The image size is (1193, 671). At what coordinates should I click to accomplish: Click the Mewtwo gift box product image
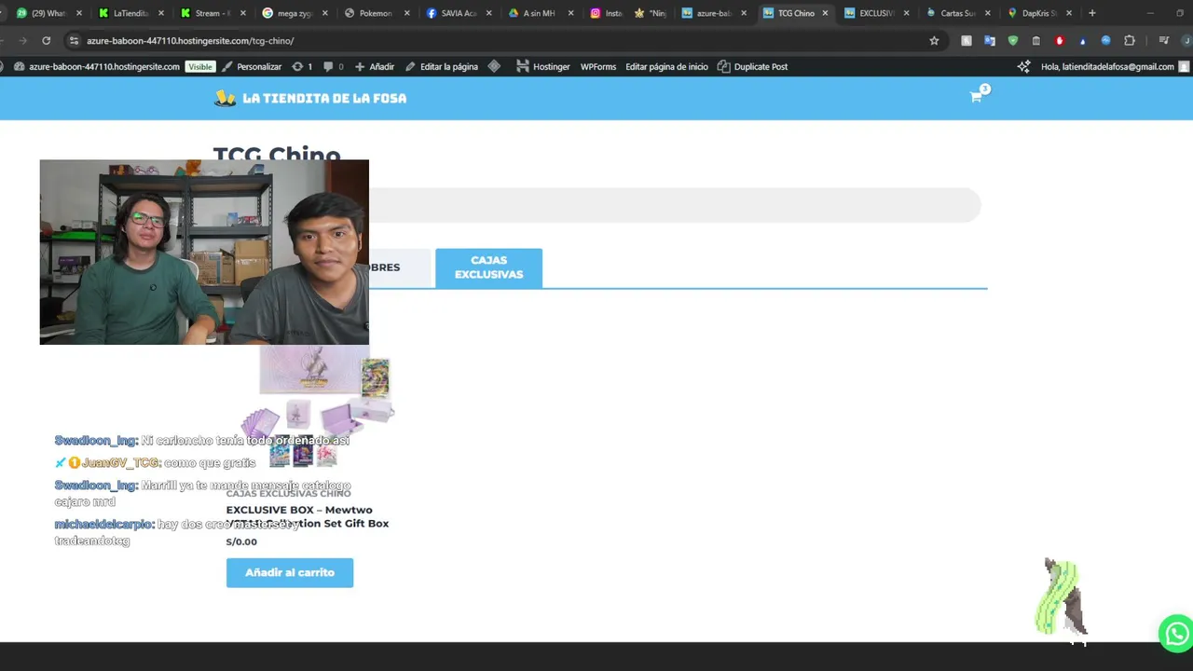point(317,405)
